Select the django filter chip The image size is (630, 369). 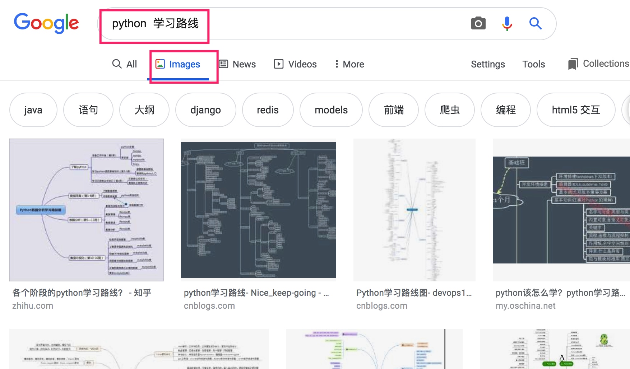(205, 110)
